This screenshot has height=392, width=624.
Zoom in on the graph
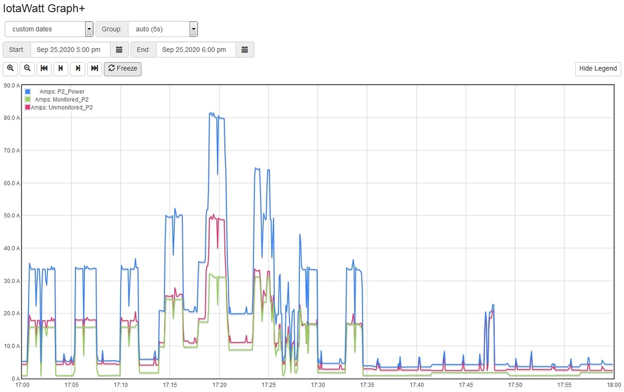[11, 69]
